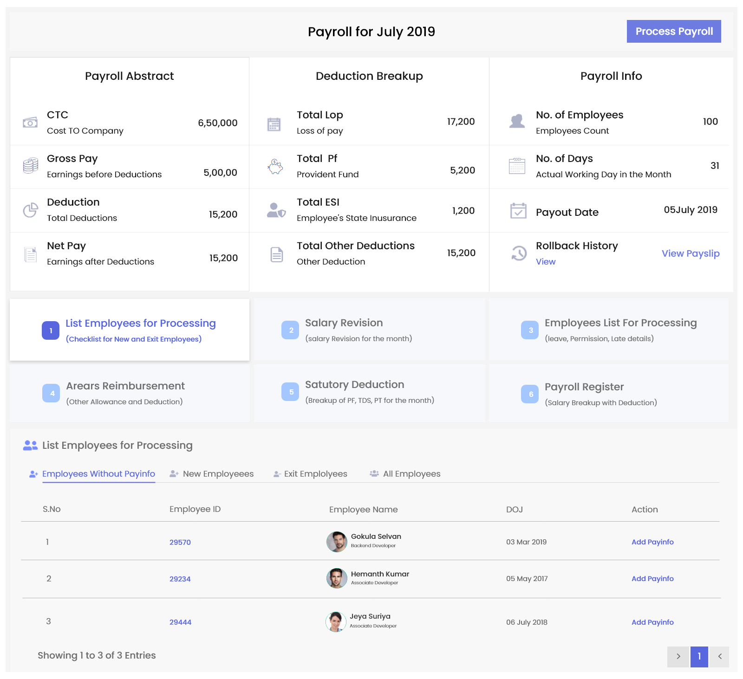Click the Exit Employees tab icon

coord(277,474)
